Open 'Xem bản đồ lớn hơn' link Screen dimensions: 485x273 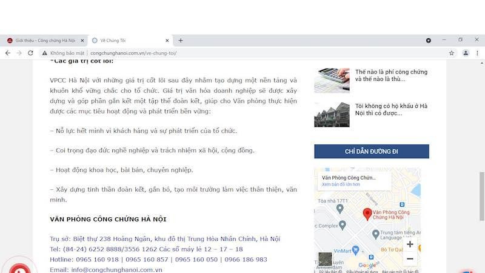click(341, 184)
